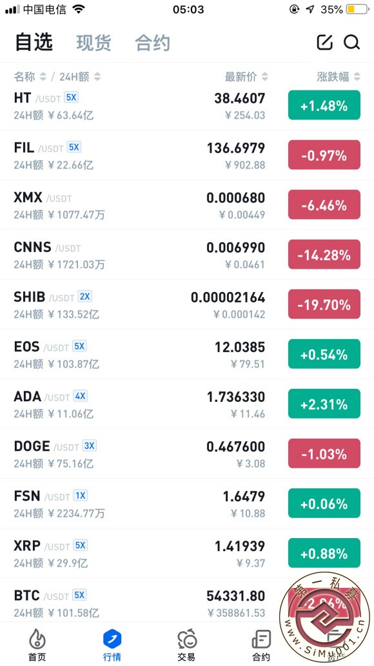Tap the +1.48% change button for HT
374x666 pixels.
click(x=324, y=105)
